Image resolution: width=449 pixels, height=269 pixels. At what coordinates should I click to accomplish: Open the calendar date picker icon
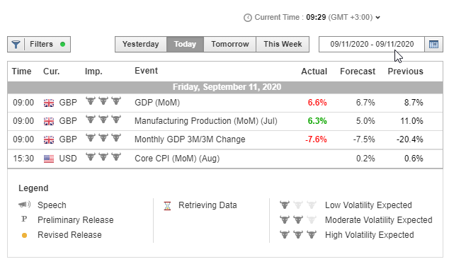click(x=433, y=45)
